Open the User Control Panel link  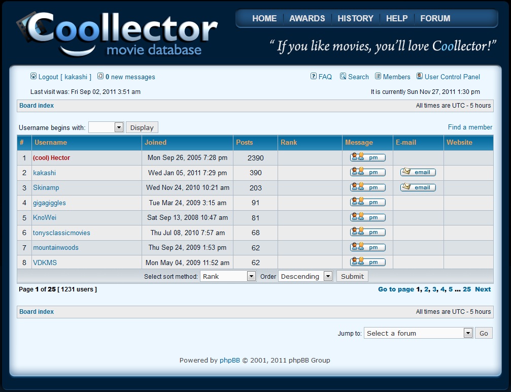click(x=452, y=77)
